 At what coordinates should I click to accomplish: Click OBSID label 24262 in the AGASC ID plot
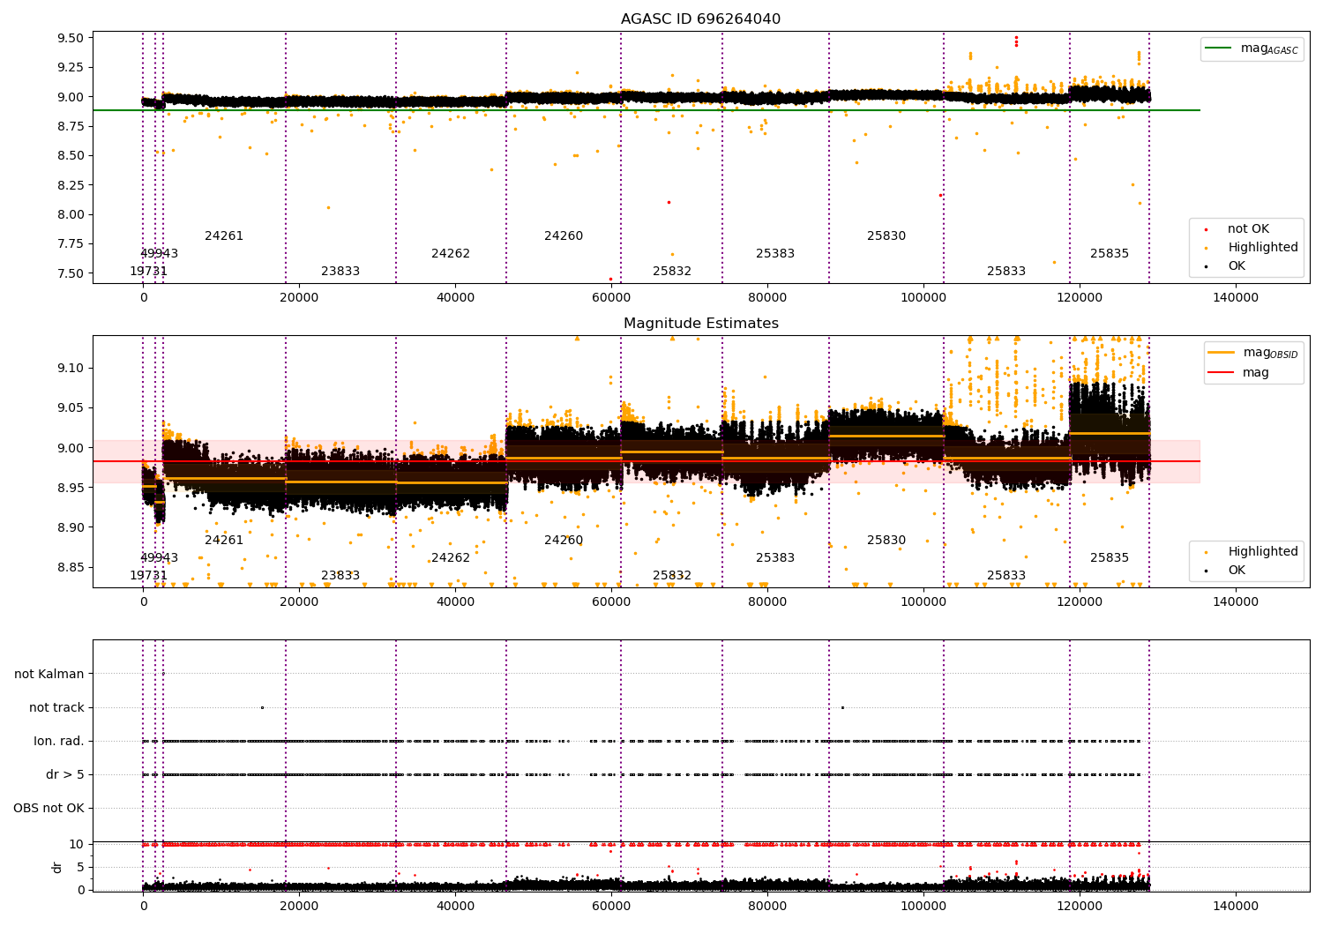coord(451,254)
